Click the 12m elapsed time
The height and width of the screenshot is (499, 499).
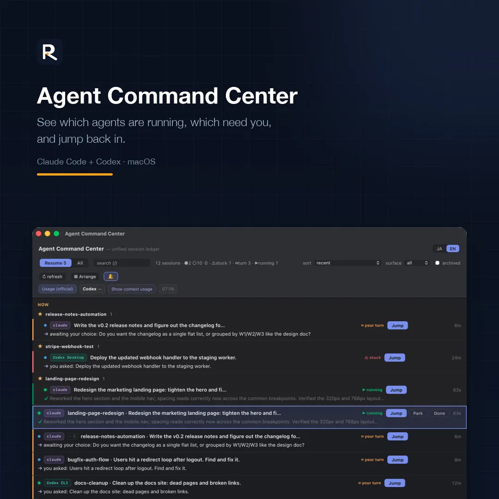click(x=456, y=483)
